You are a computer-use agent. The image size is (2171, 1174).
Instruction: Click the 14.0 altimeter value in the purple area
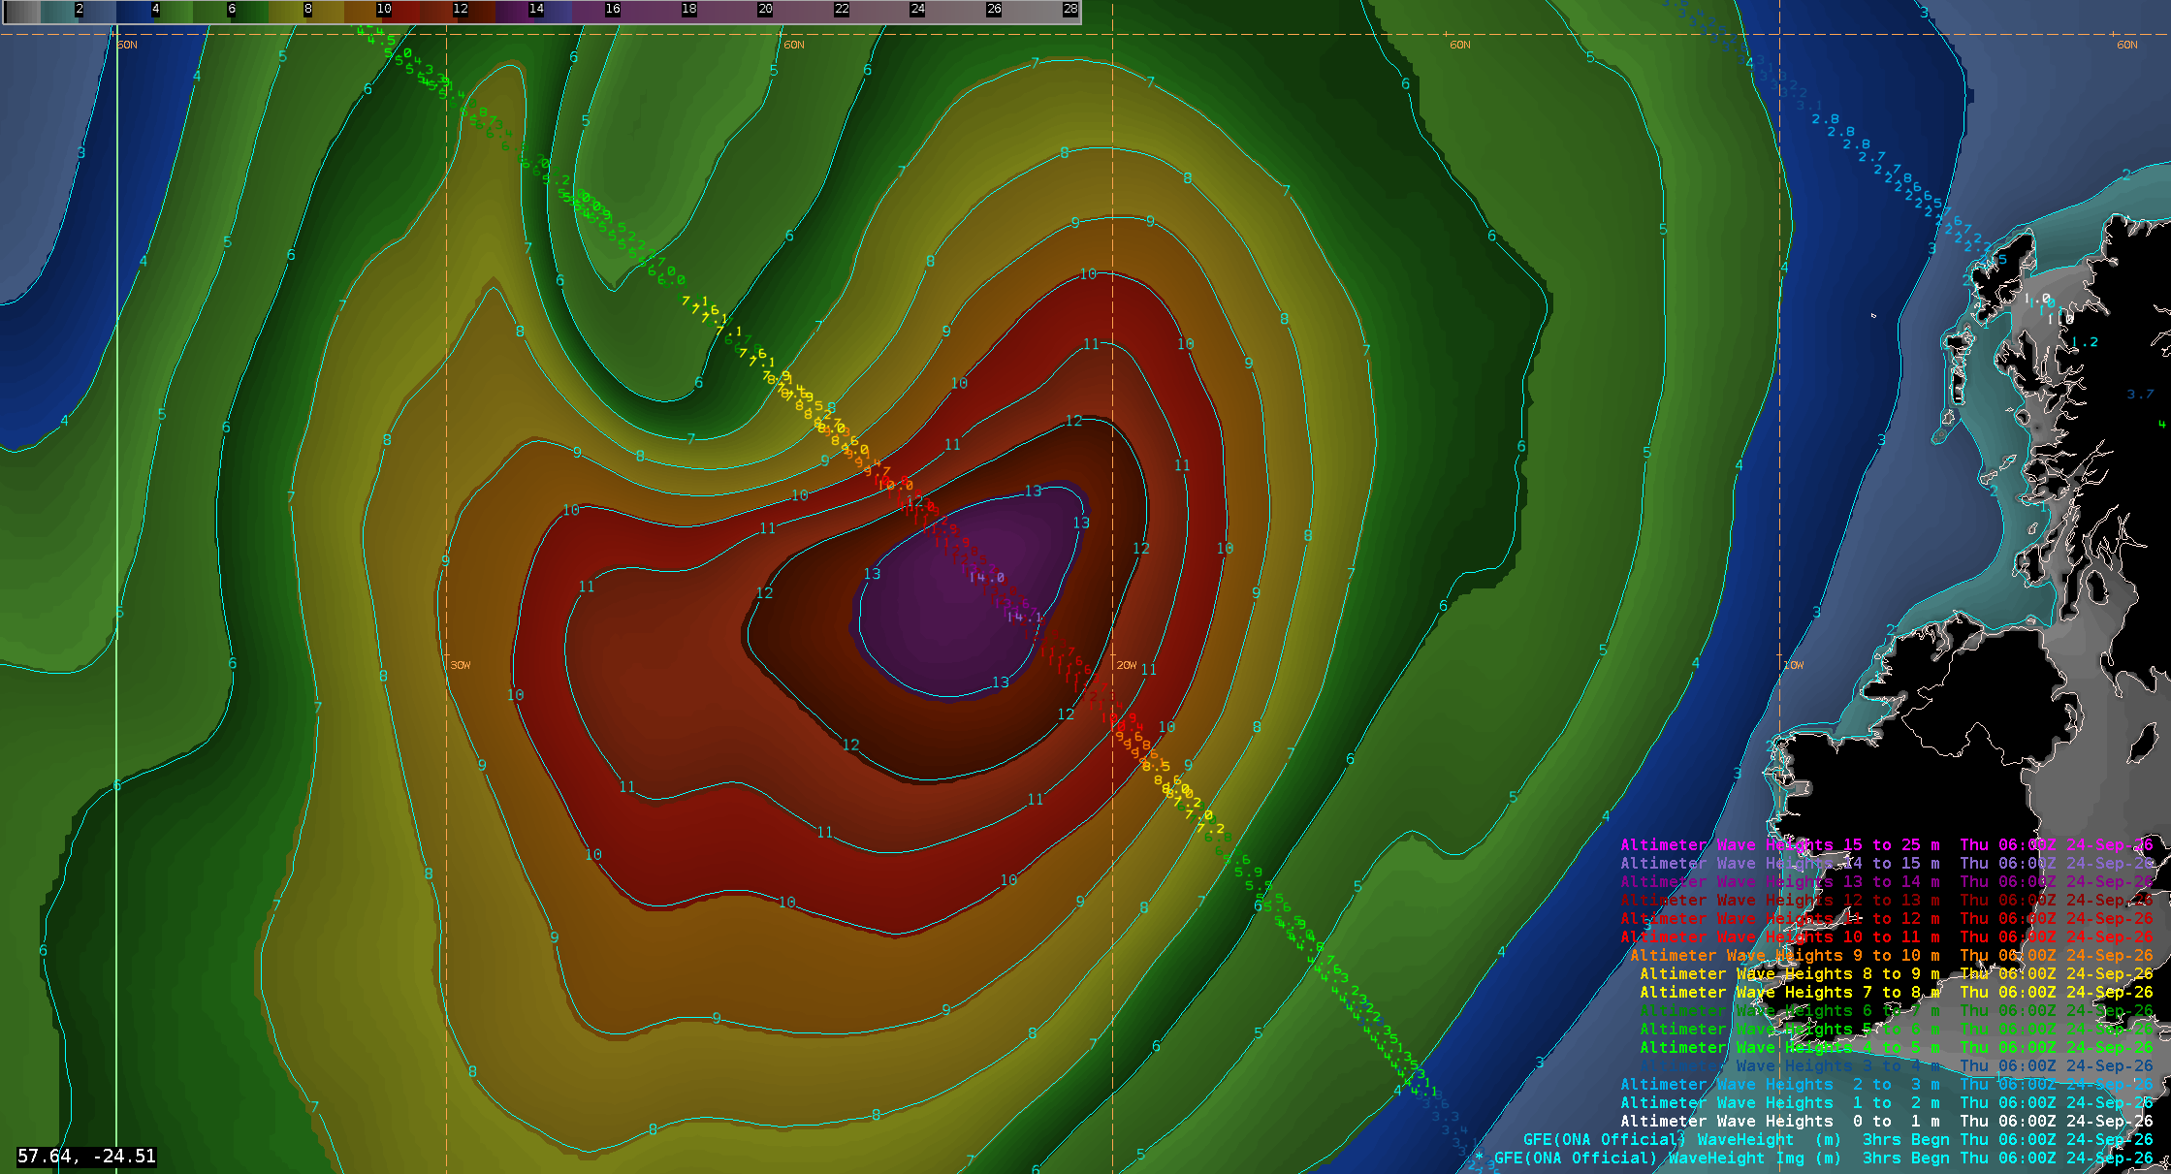click(x=987, y=578)
